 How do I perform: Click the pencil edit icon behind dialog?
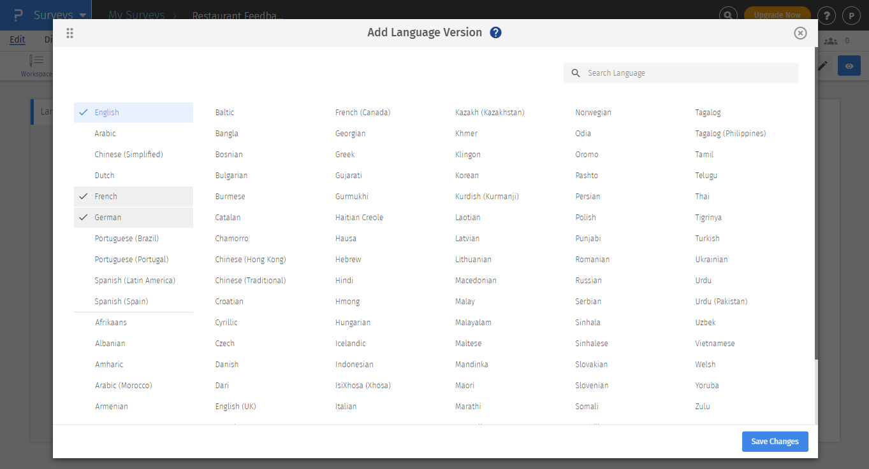[823, 66]
